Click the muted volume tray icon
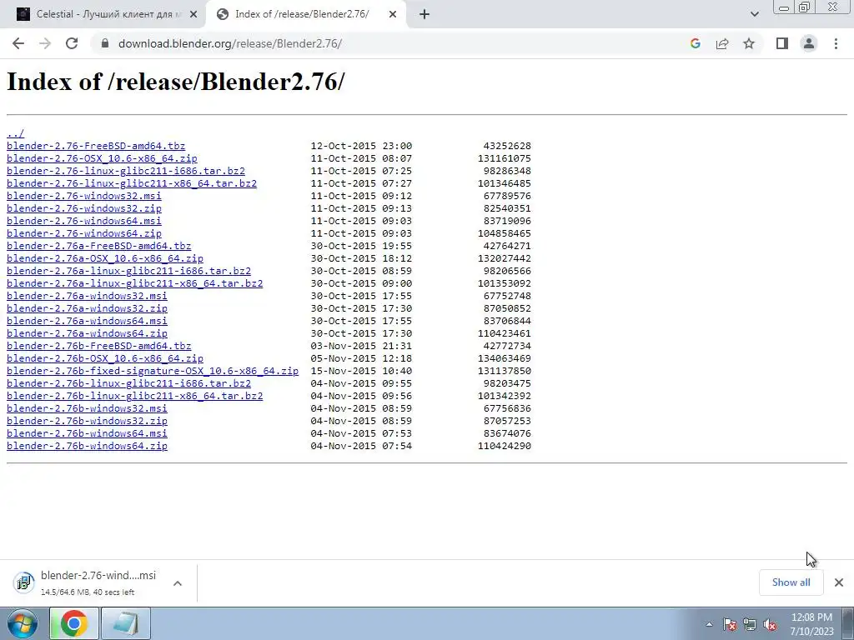The width and height of the screenshot is (854, 640). click(770, 624)
